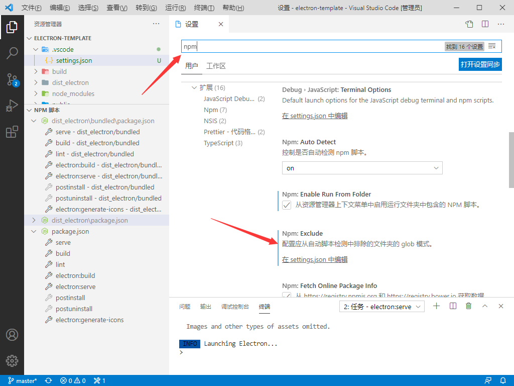Image resolution: width=514 pixels, height=386 pixels.
Task: Open 编辑(E) menu
Action: [x=60, y=8]
